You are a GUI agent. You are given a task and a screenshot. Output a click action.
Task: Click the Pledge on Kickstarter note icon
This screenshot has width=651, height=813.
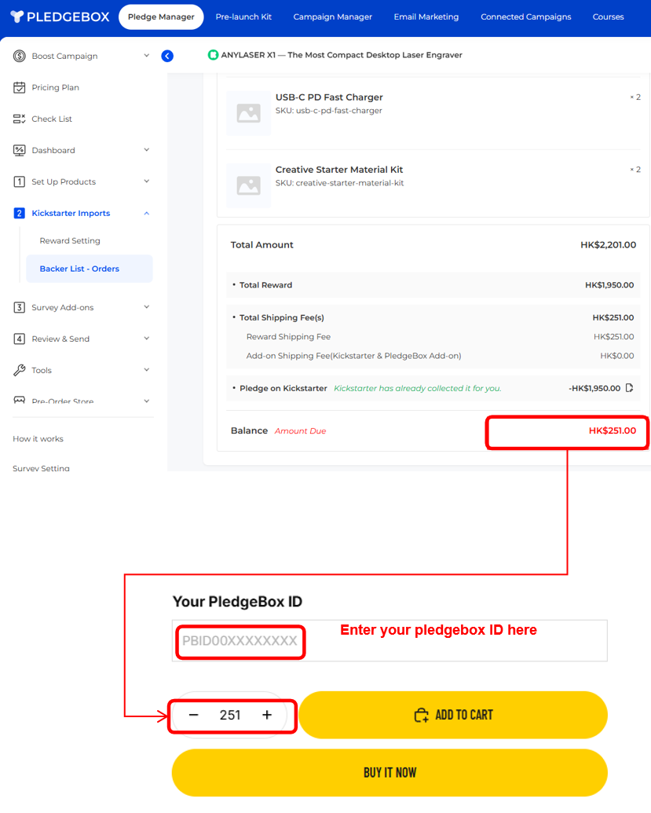click(x=629, y=388)
